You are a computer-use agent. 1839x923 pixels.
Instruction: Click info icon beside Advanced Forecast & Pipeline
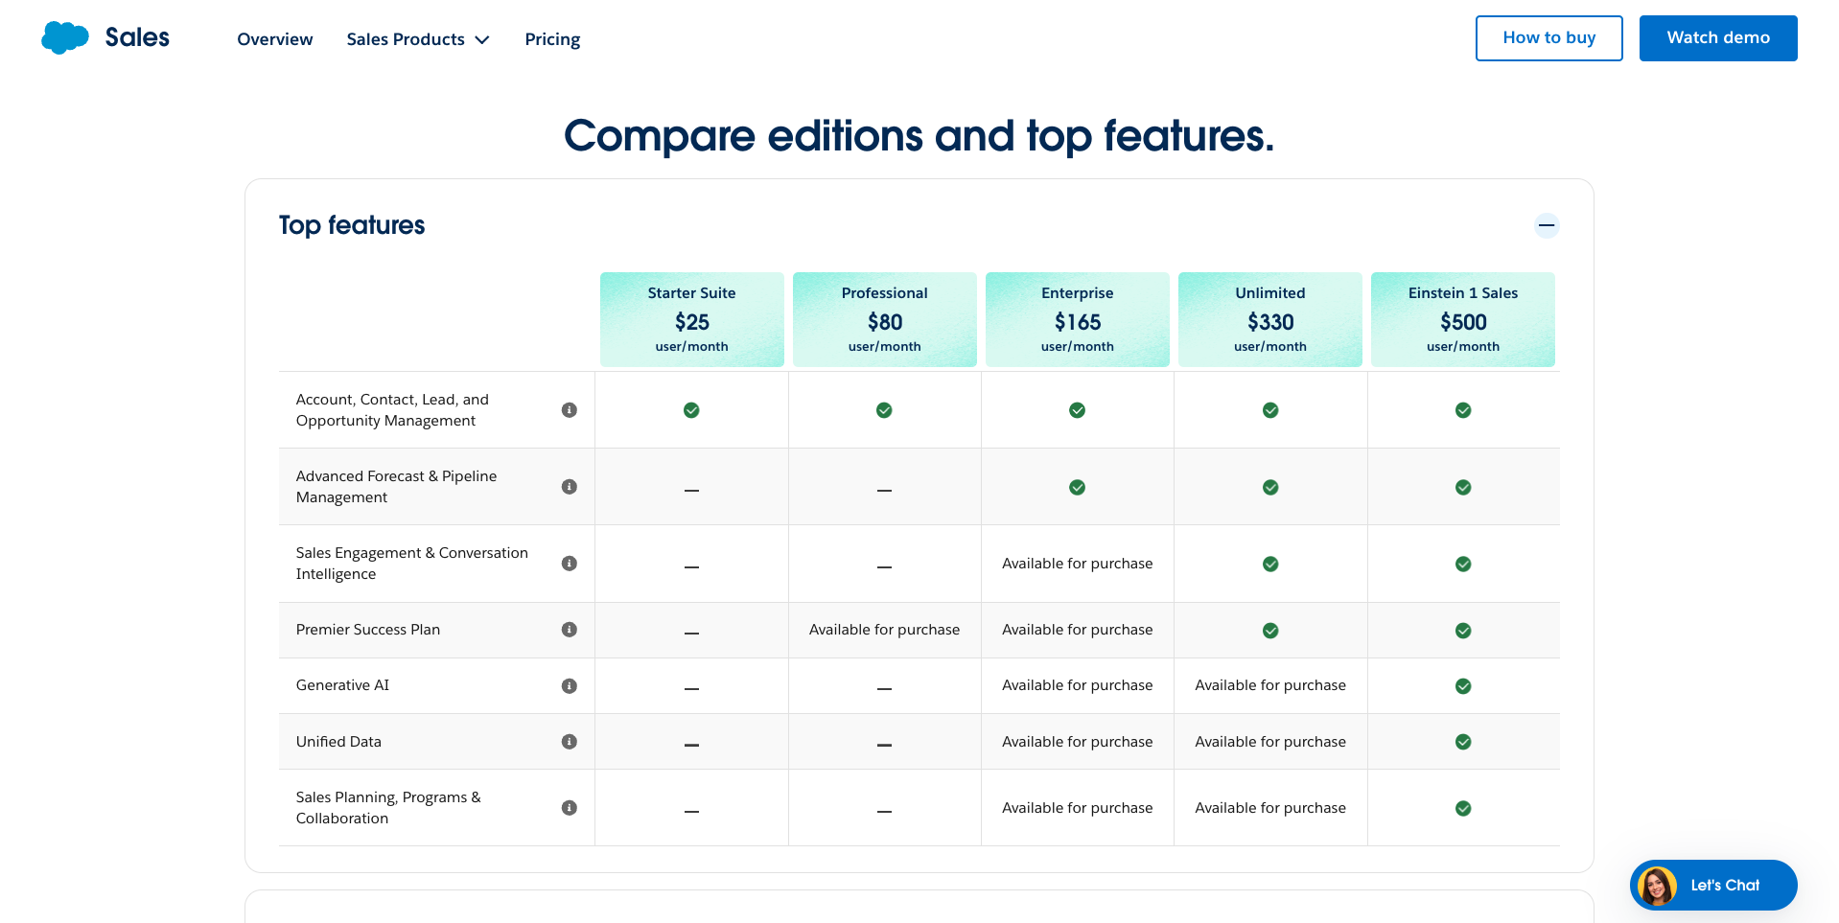570,487
